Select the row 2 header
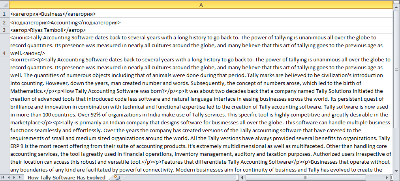This screenshot has height=181, width=400. (x=4, y=22)
